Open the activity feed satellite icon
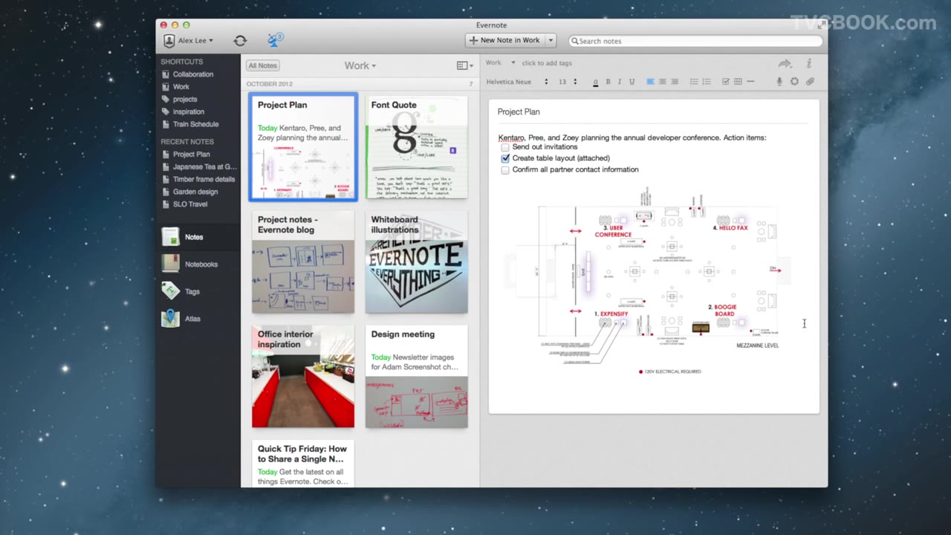 tap(275, 40)
